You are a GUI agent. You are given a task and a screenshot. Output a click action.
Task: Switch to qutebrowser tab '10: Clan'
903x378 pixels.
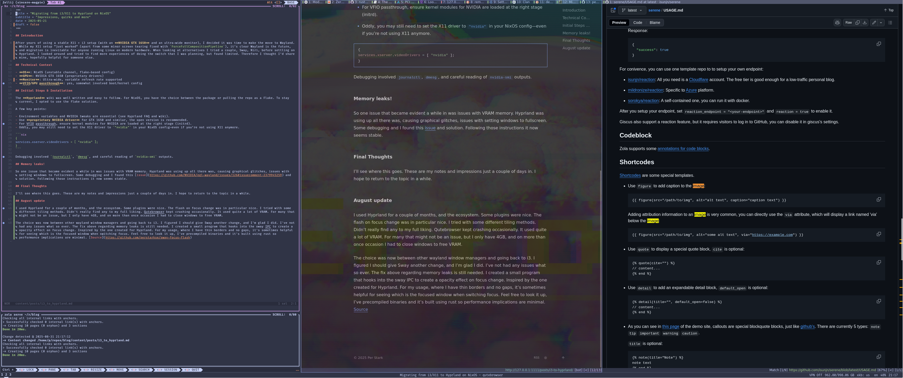(x=521, y=2)
